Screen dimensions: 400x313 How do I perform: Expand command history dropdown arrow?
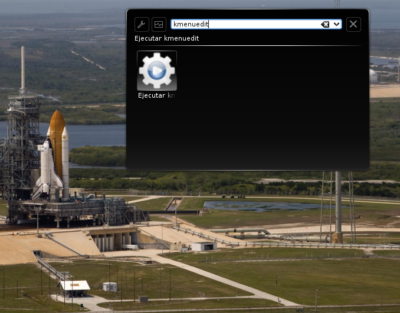pyautogui.click(x=337, y=25)
